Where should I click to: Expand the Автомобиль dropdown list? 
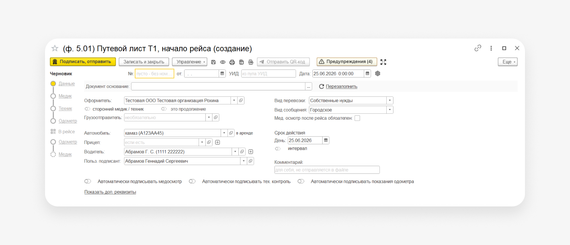tap(224, 133)
